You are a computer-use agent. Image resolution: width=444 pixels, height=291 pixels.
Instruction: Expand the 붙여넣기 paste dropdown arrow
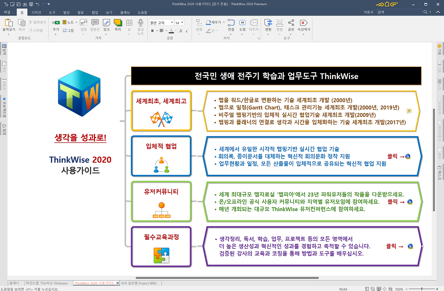(9, 34)
